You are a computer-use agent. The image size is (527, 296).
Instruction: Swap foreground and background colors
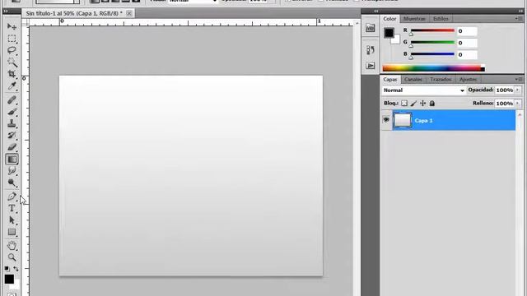click(x=16, y=269)
